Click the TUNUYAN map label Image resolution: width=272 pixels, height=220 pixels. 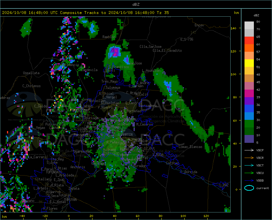pyautogui.click(x=70, y=199)
